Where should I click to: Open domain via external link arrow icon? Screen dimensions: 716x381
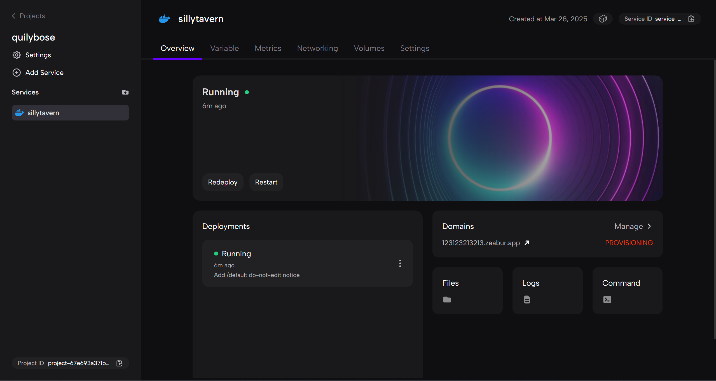(x=527, y=243)
